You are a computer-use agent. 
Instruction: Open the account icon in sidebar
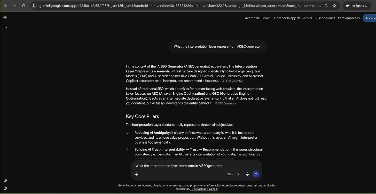pos(5,188)
